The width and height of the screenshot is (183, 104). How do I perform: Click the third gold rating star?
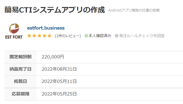(x=39, y=36)
